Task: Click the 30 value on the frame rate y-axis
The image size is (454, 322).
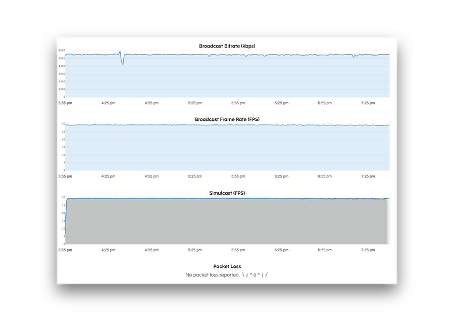Action: (64, 124)
